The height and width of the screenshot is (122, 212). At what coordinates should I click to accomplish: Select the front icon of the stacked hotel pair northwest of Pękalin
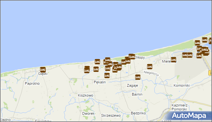coord(87,71)
